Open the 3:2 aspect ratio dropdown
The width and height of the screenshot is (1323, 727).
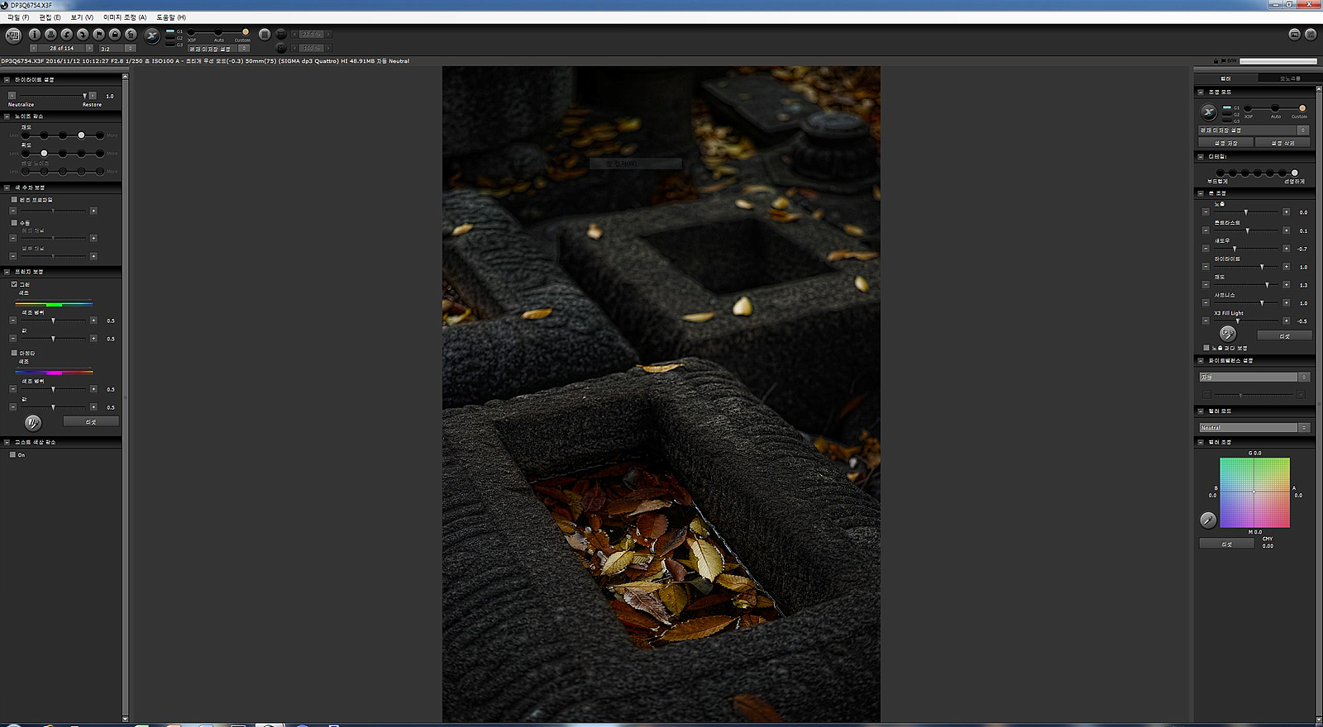pos(117,49)
